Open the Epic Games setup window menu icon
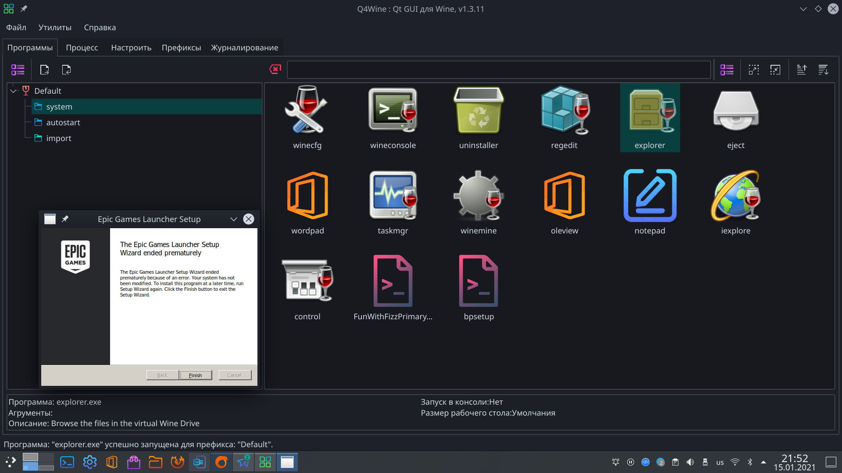842x473 pixels. (50, 219)
